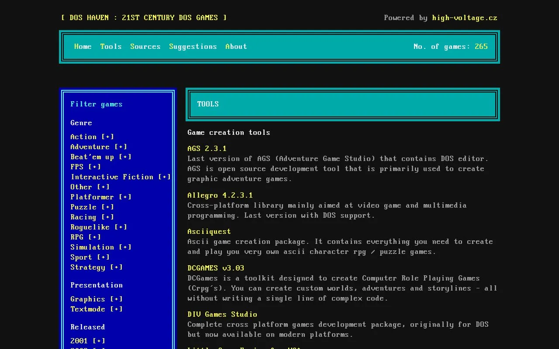Click the 'No. of games:' label
Viewport: 559px width, 349px height.
tap(442, 46)
